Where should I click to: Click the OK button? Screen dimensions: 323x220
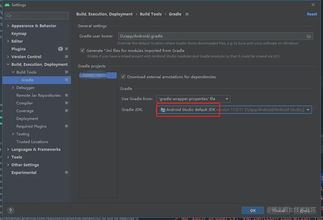[x=253, y=210]
